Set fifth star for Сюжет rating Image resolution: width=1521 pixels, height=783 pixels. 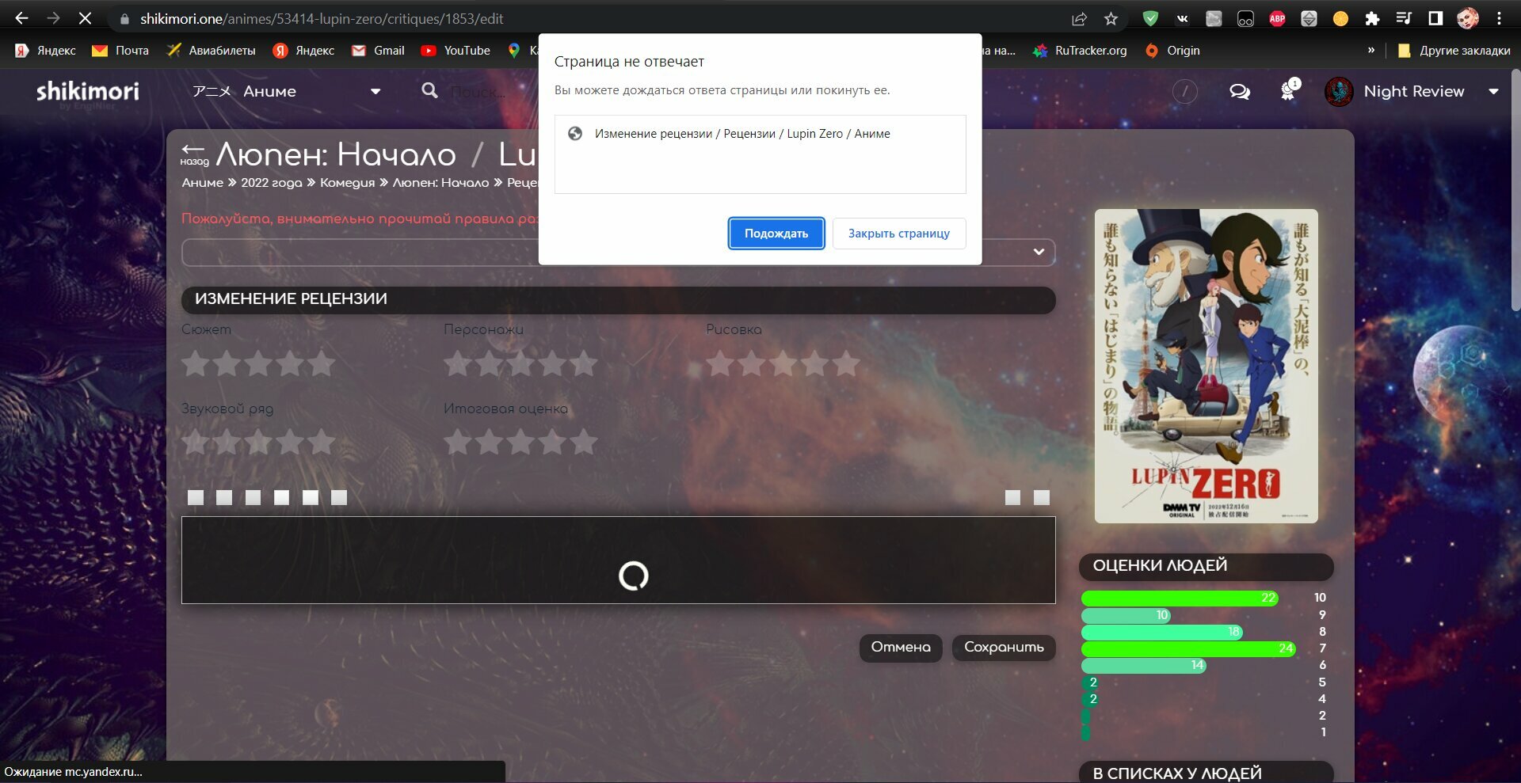point(322,364)
